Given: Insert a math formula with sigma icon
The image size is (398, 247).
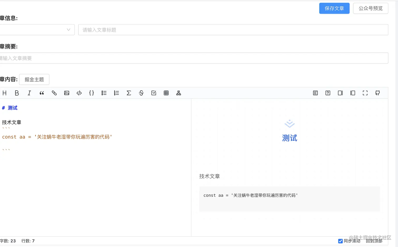Looking at the screenshot, I should [x=129, y=93].
